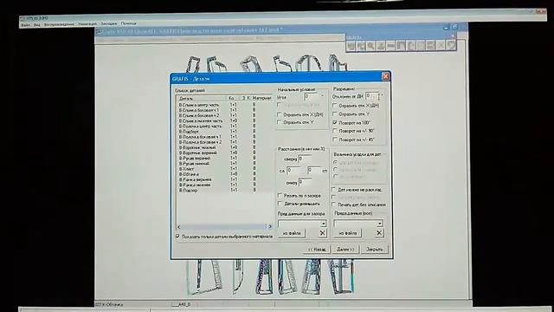The height and width of the screenshot is (312, 554).
Task: Clear the all-presets field with its X button
Action: pos(379,233)
